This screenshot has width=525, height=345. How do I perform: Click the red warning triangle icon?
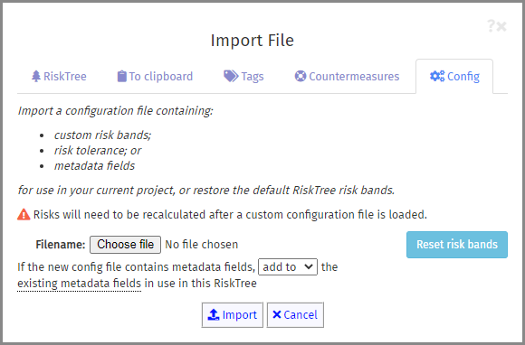[24, 214]
